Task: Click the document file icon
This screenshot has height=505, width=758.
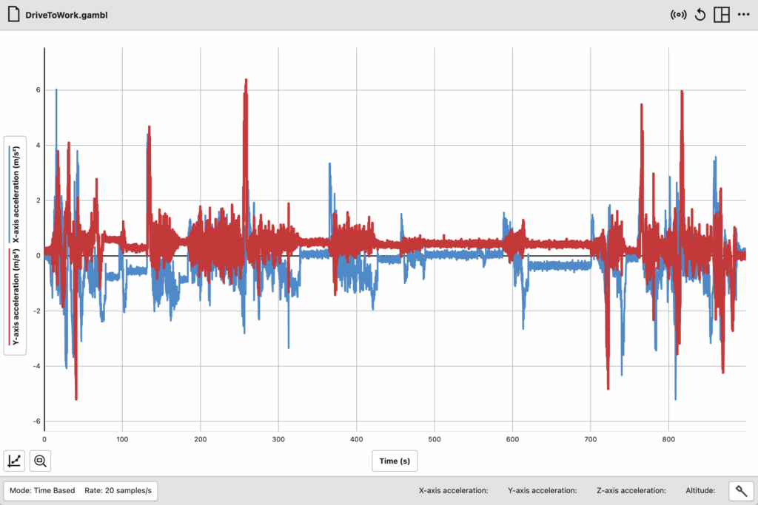Action: tap(13, 15)
